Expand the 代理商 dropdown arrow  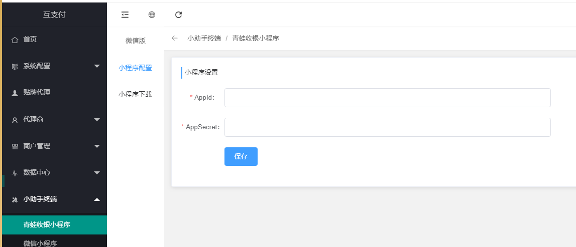click(97, 119)
